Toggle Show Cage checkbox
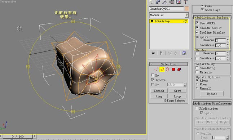 click(202, 10)
